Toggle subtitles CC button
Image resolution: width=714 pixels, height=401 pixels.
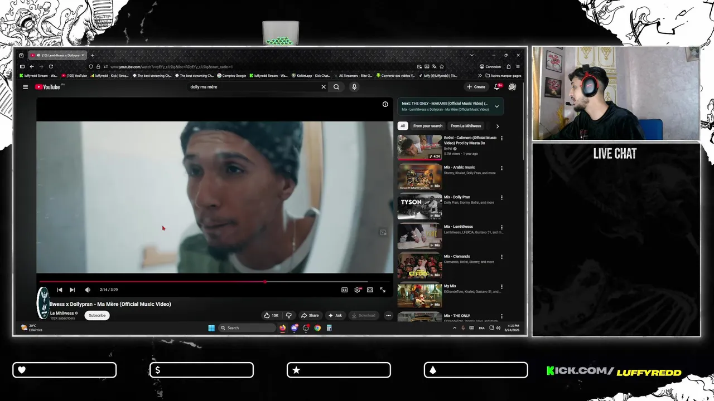(x=344, y=290)
